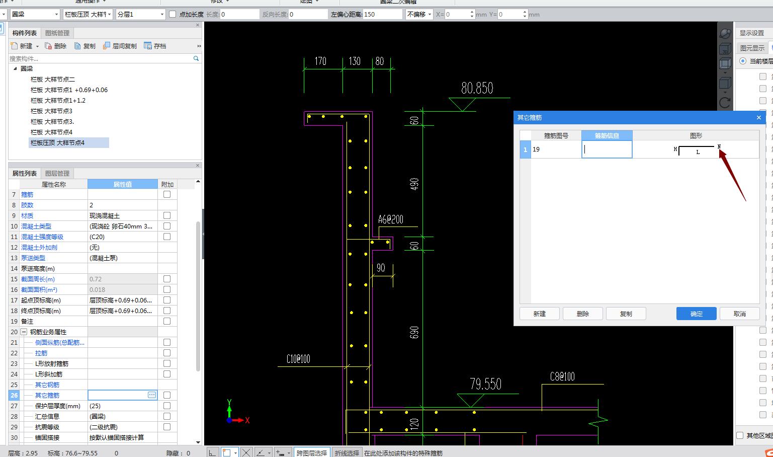
Task: Click the 存档 archive icon
Action: [148, 46]
